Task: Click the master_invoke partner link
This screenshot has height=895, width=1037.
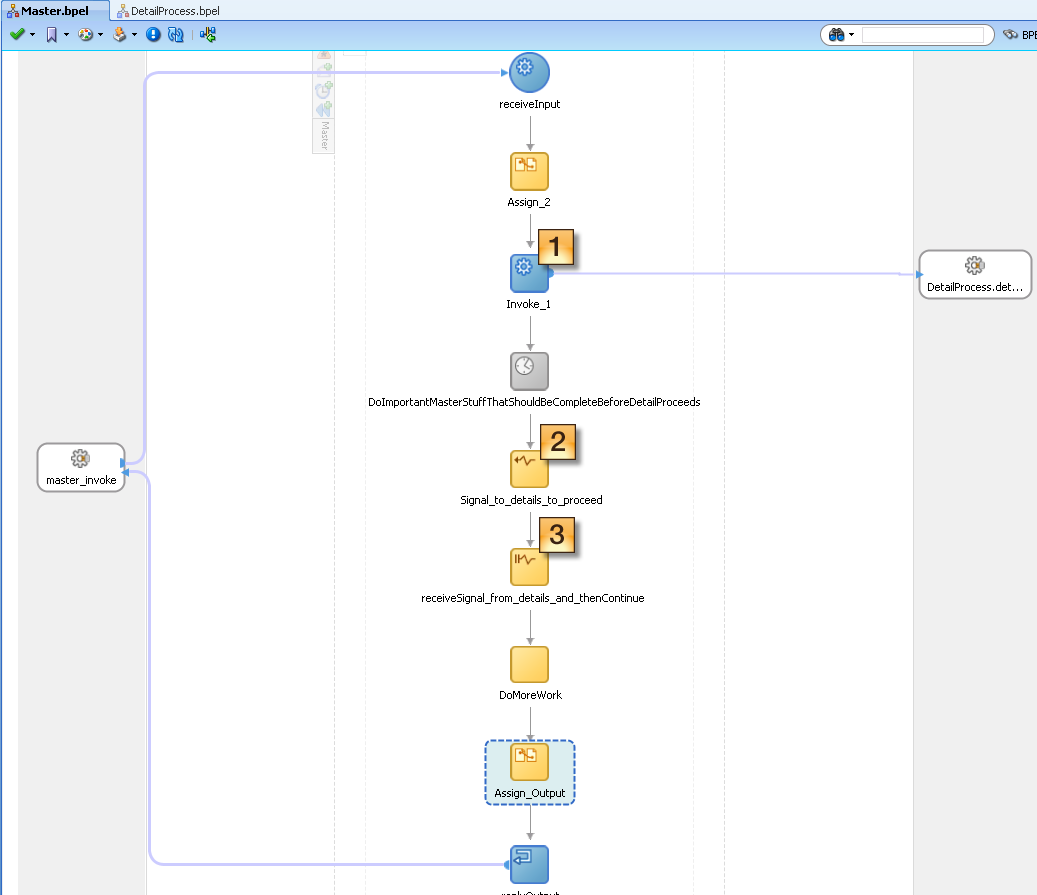Action: [81, 467]
